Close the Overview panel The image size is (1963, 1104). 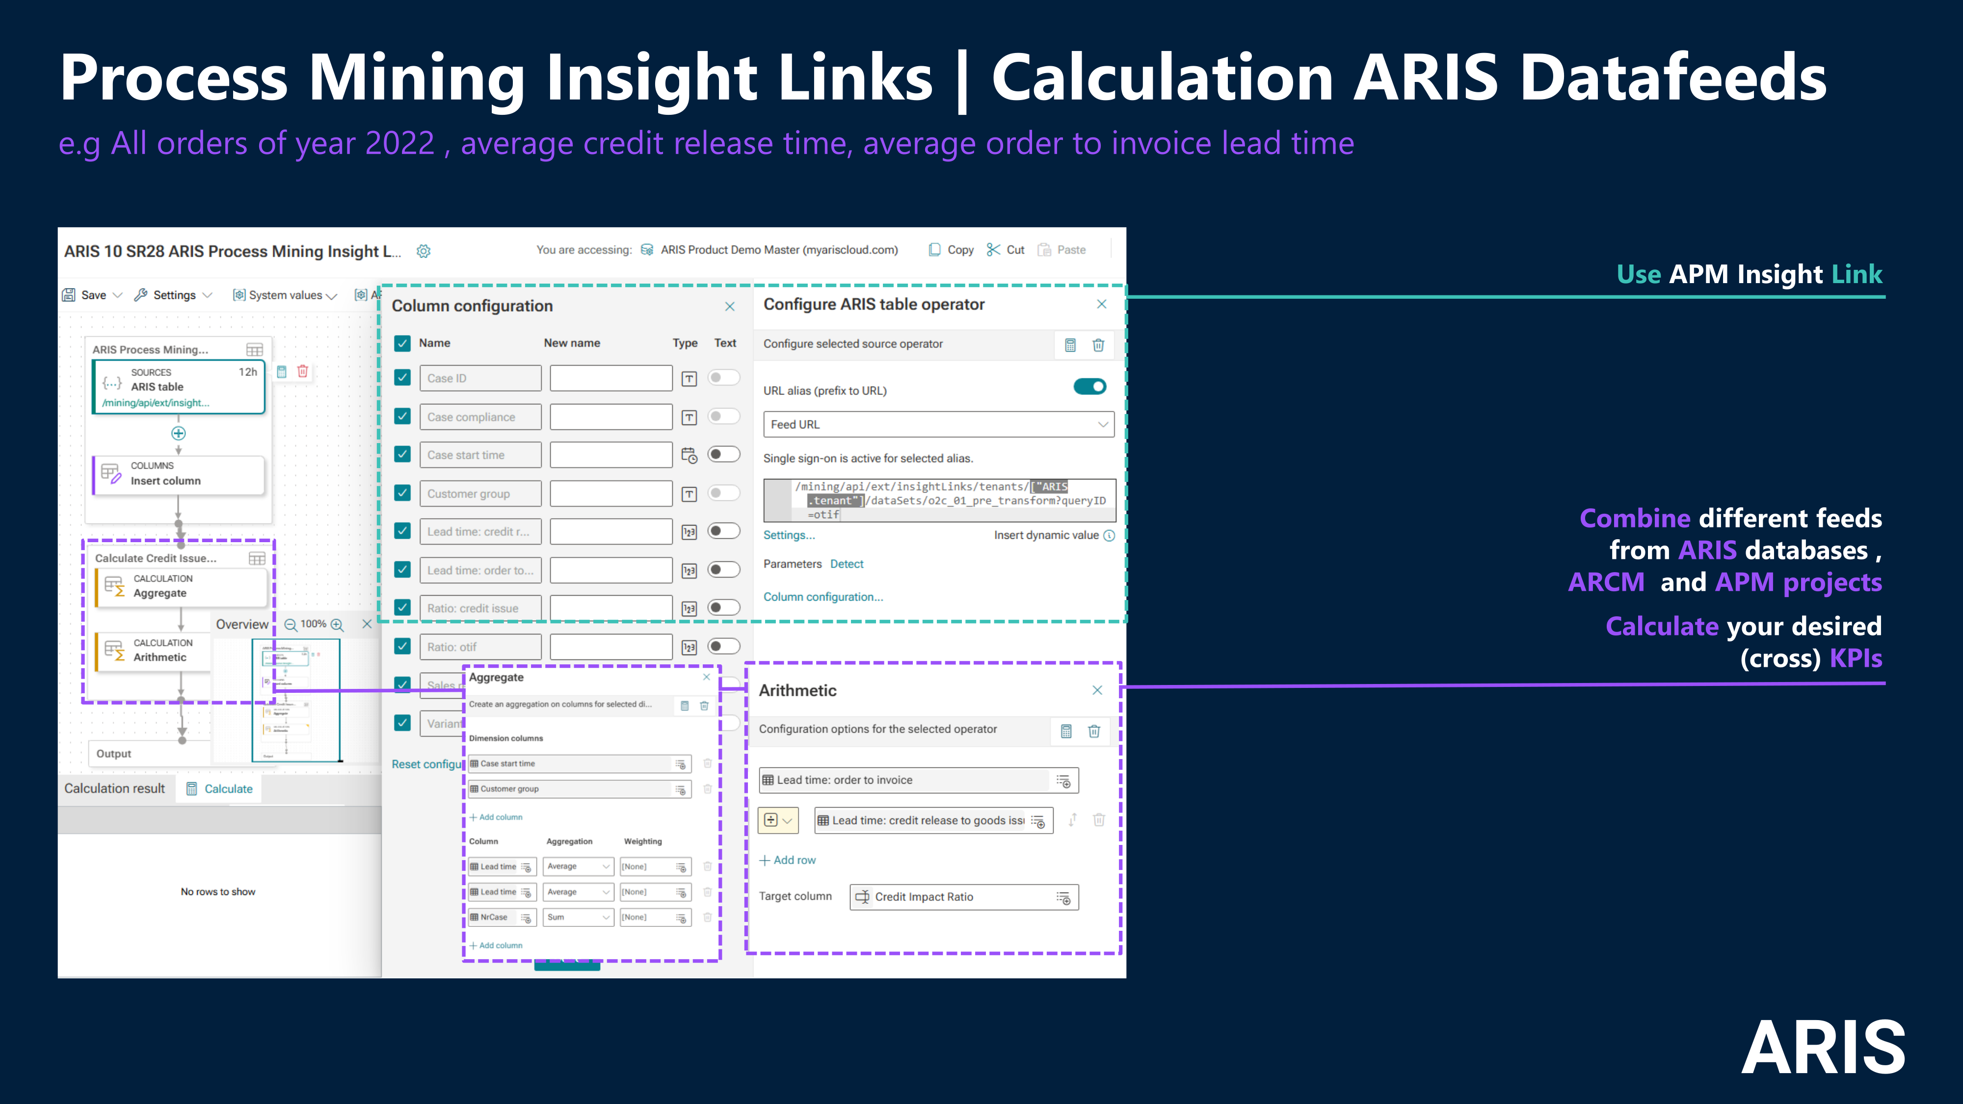(x=367, y=624)
